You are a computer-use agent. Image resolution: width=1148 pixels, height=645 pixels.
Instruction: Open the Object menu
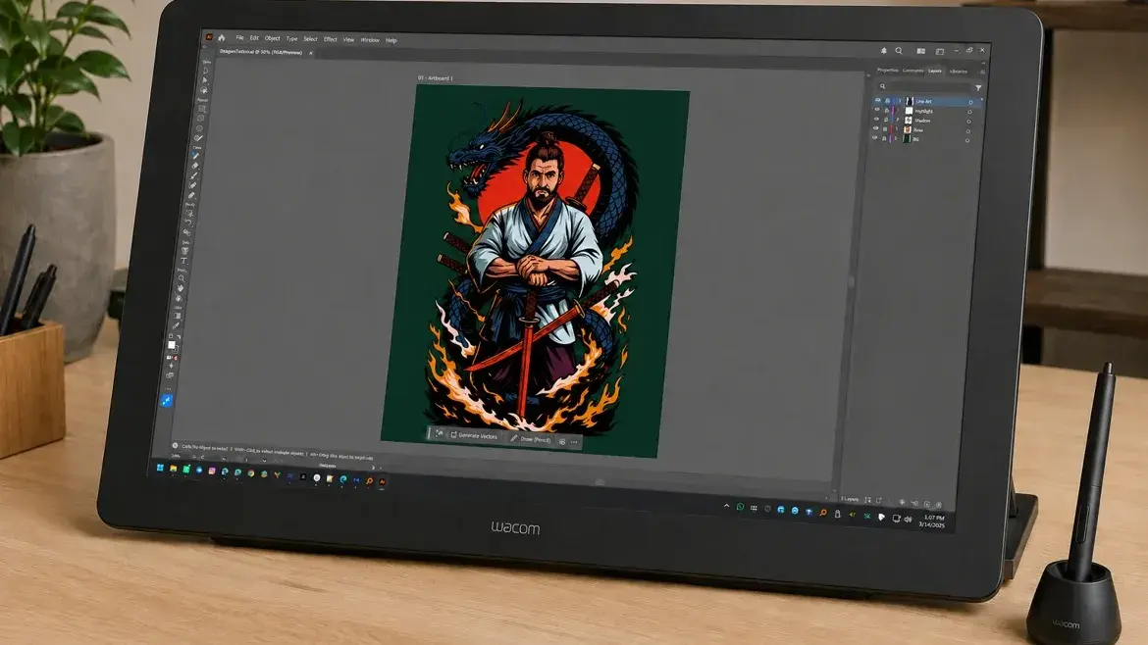coord(273,38)
